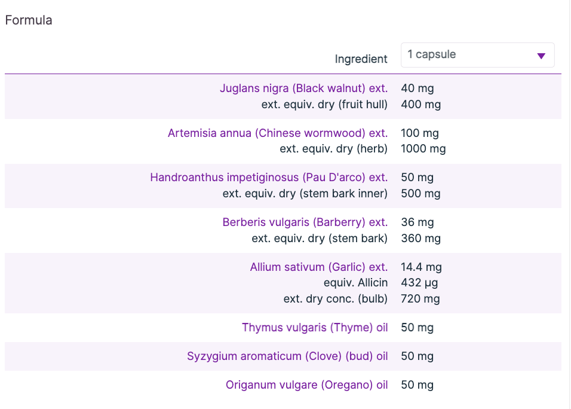The height and width of the screenshot is (409, 571).
Task: Click the 1000 mg wormwood herb value
Action: tap(423, 149)
